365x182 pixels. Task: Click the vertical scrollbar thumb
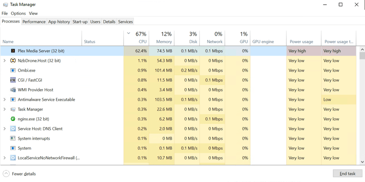coord(362,56)
